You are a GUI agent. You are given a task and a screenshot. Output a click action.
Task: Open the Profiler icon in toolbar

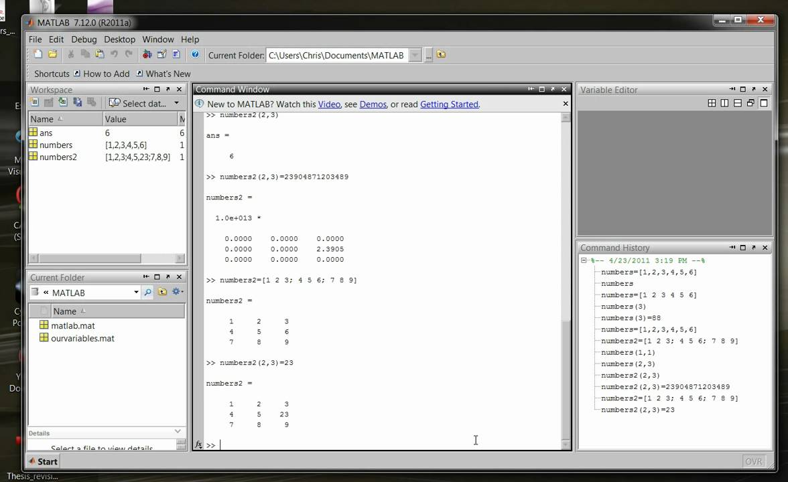click(176, 54)
